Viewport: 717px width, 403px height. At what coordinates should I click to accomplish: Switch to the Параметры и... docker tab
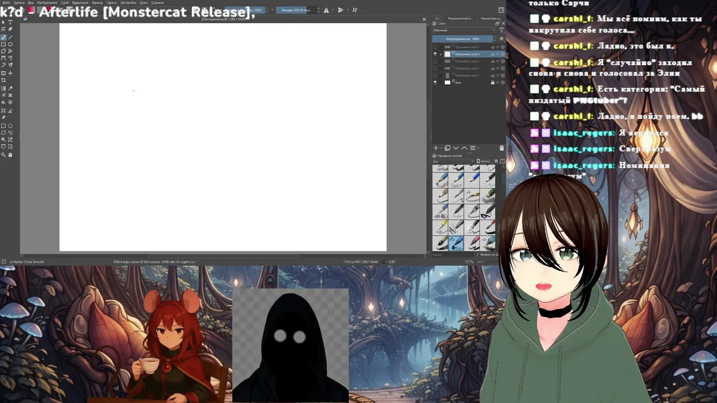[491, 18]
